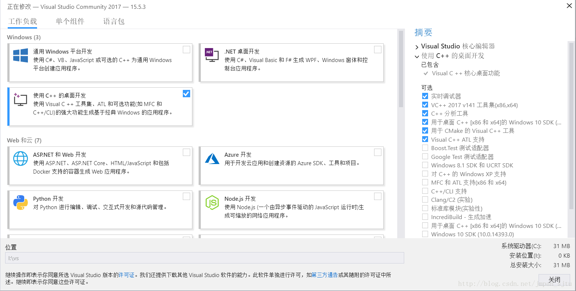576x291 pixels.
Task: Uncheck 用于 CMake 的 Visual C++ 工具
Action: (425, 131)
